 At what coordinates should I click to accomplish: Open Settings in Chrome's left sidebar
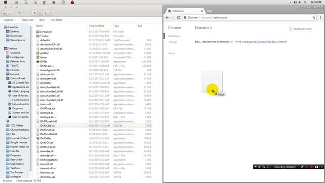(x=173, y=42)
